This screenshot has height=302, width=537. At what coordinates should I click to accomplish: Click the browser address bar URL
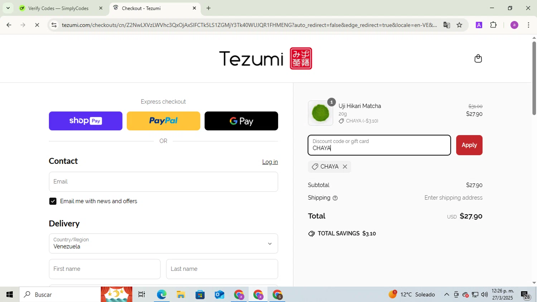click(249, 25)
